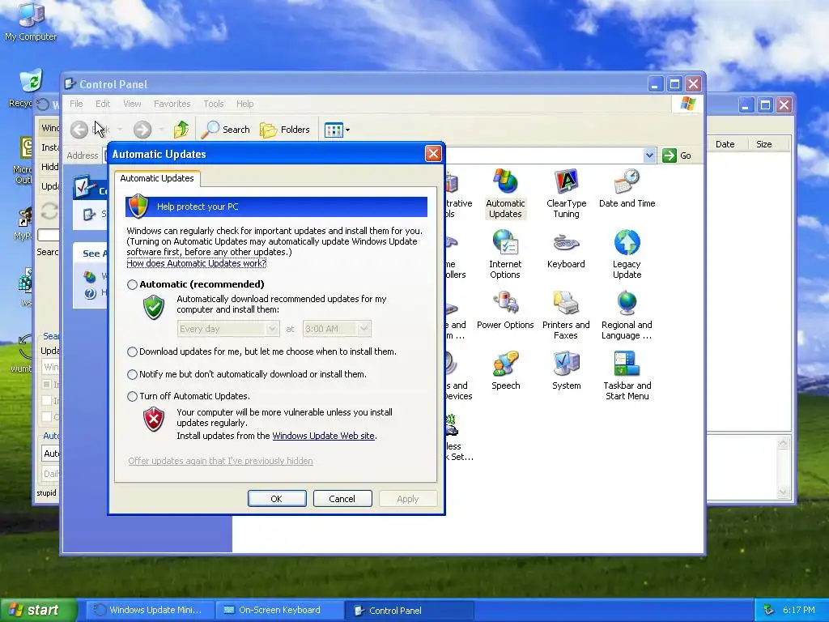Click OK in Automatic Updates dialog
Screen dimensions: 829x622
277,499
